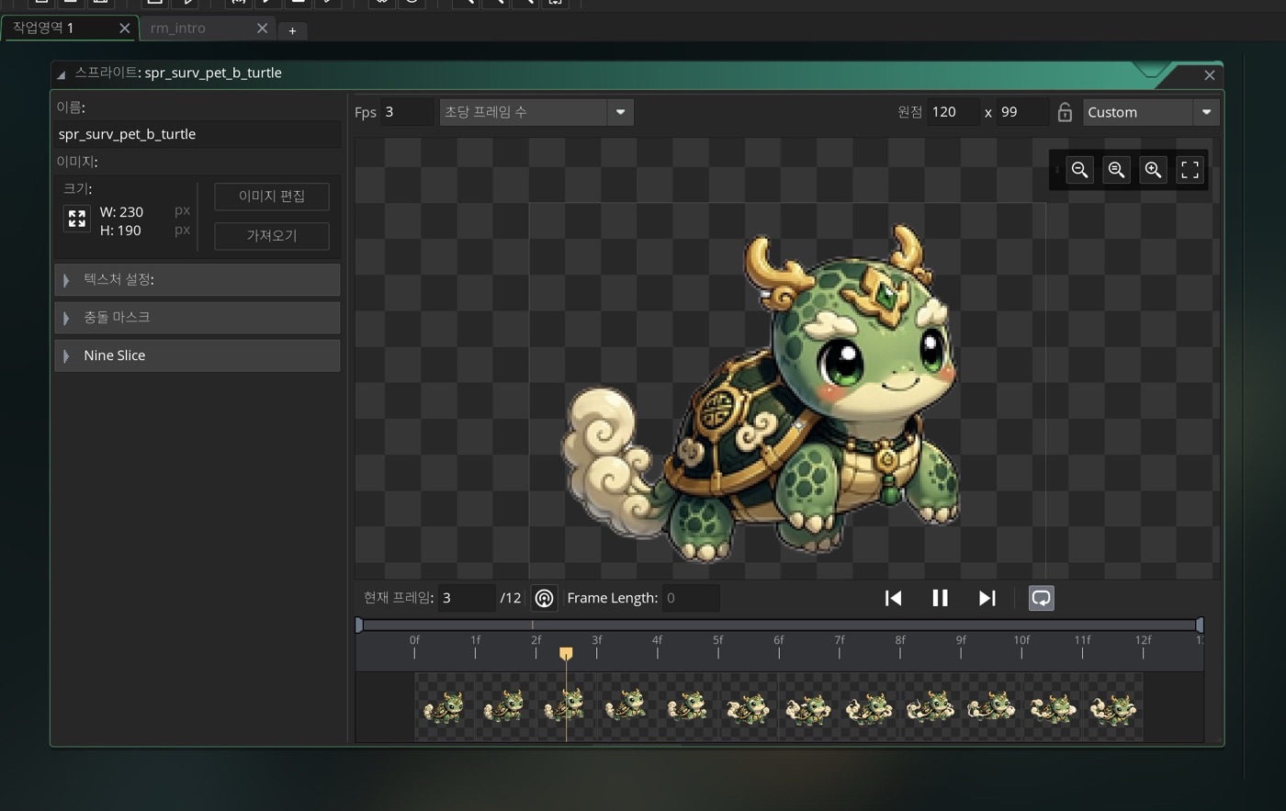The image size is (1286, 811).
Task: Add a new workspace tab
Action: tap(292, 30)
